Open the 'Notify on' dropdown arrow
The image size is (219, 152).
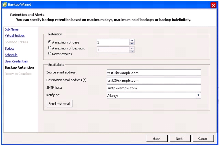coord(198,95)
